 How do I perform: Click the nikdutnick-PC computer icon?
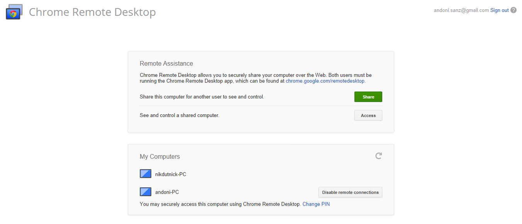tap(146, 174)
